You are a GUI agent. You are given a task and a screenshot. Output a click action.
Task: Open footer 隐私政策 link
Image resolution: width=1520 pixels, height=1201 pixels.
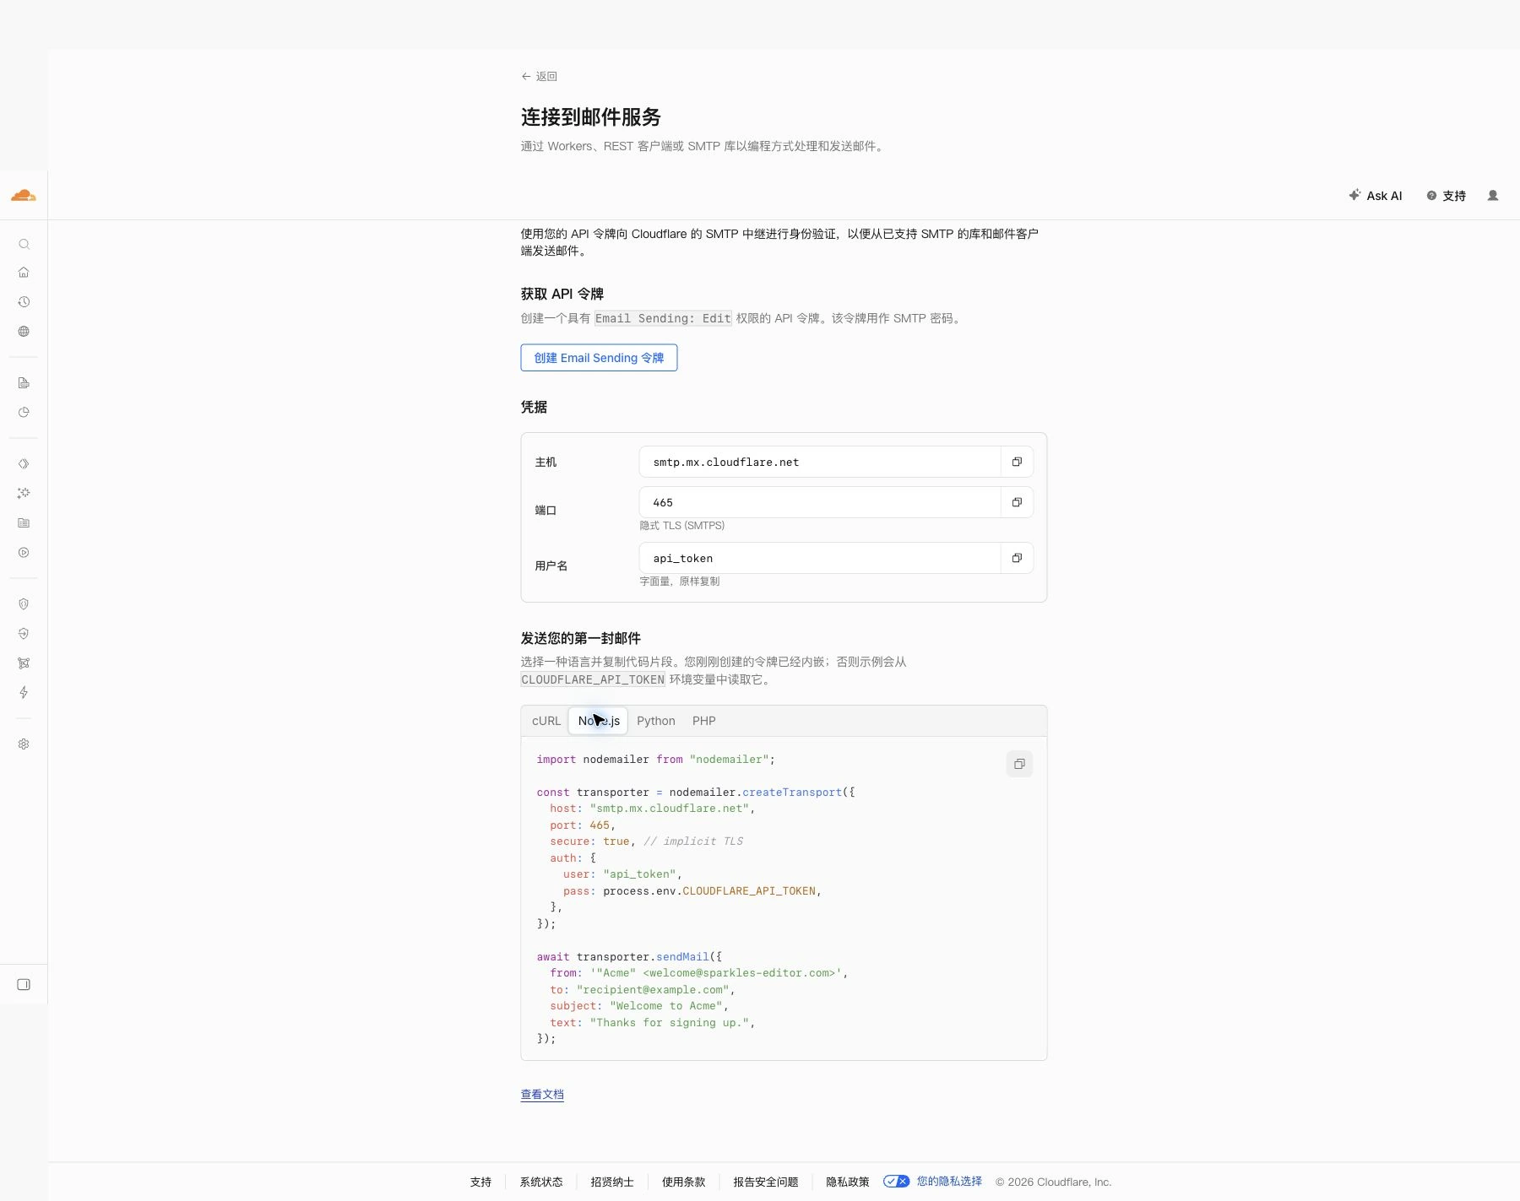[x=847, y=1182]
